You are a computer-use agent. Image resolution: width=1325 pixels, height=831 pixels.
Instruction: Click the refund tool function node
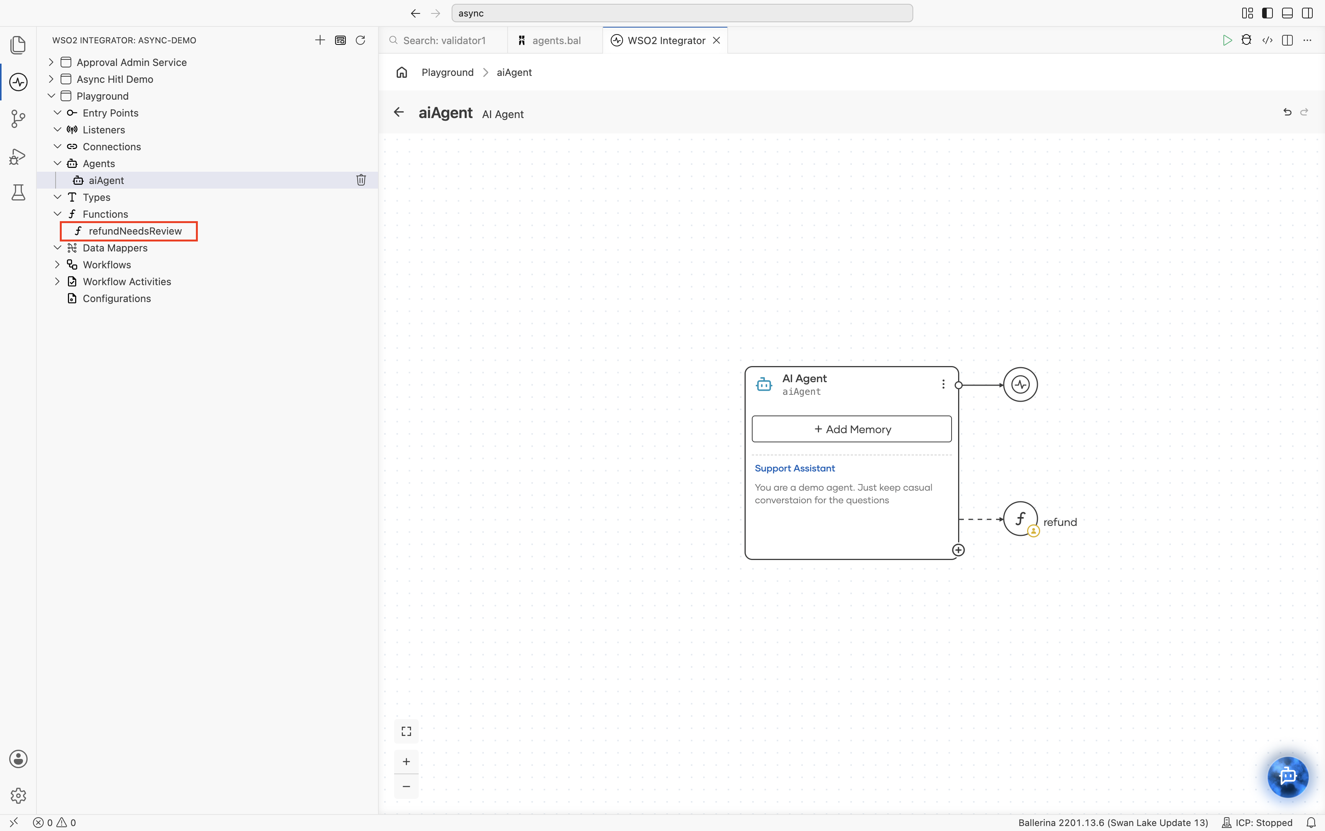[x=1021, y=519]
